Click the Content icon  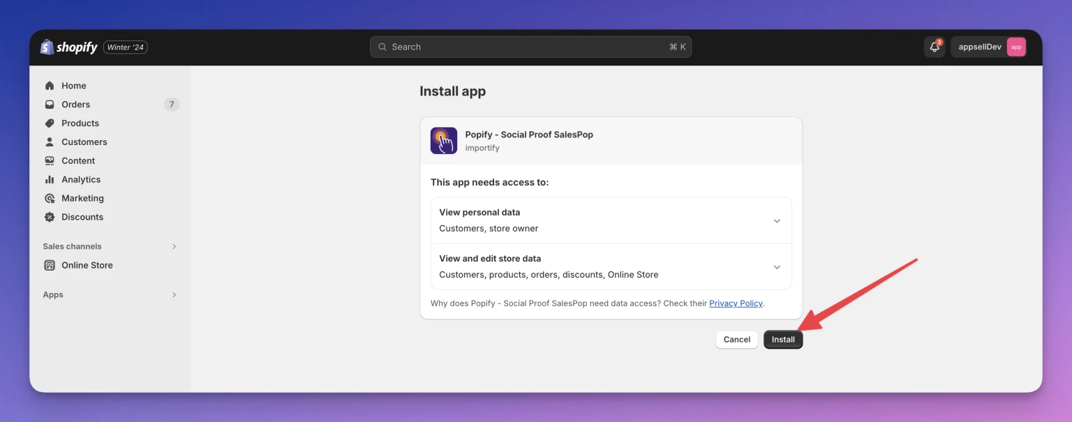(50, 161)
